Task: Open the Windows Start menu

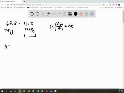Action: pos(2,91)
